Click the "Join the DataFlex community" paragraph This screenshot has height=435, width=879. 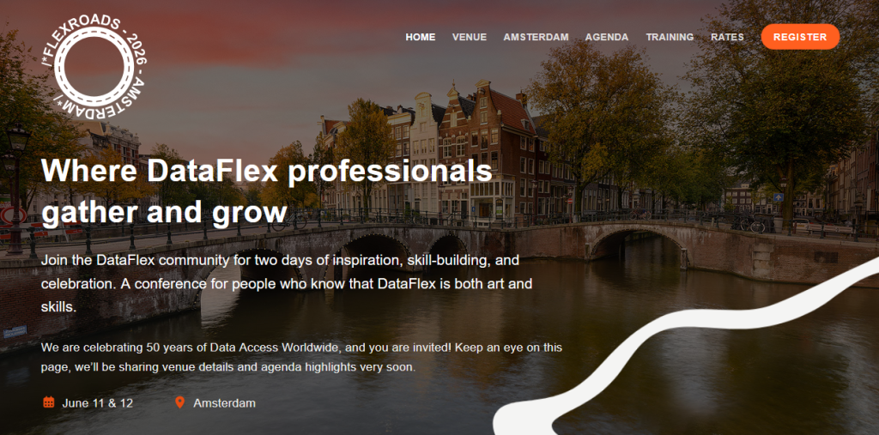(287, 284)
